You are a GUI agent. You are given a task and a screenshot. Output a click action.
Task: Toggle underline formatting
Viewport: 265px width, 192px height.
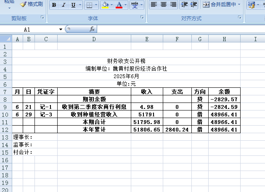pos(73,5)
